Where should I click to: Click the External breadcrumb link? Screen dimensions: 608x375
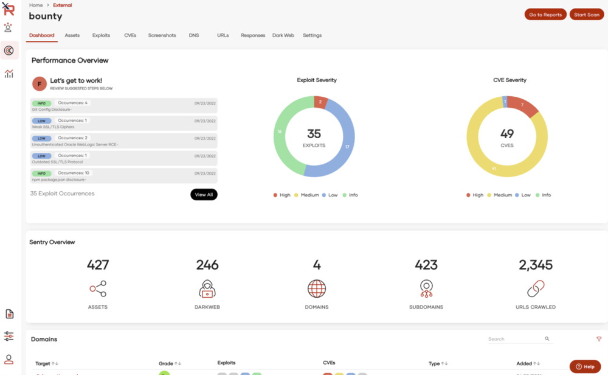point(63,5)
